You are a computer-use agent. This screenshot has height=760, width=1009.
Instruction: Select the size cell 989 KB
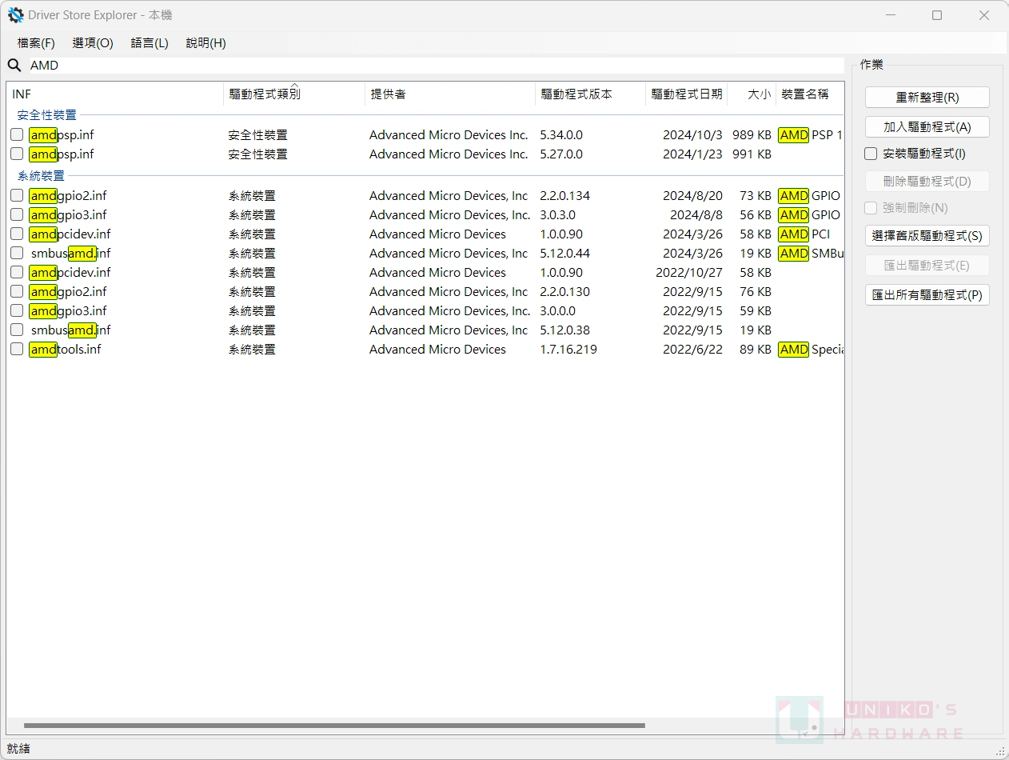pos(752,135)
